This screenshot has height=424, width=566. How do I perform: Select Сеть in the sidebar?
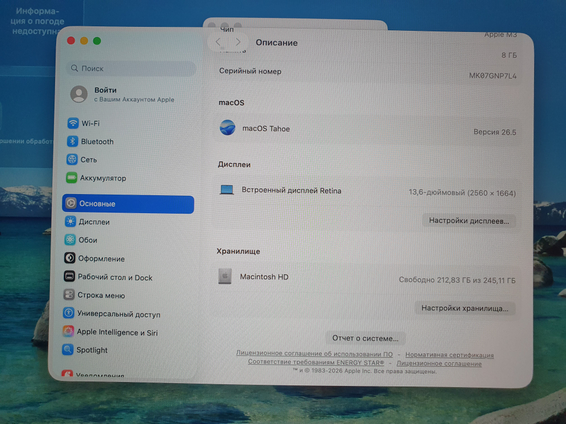point(88,160)
